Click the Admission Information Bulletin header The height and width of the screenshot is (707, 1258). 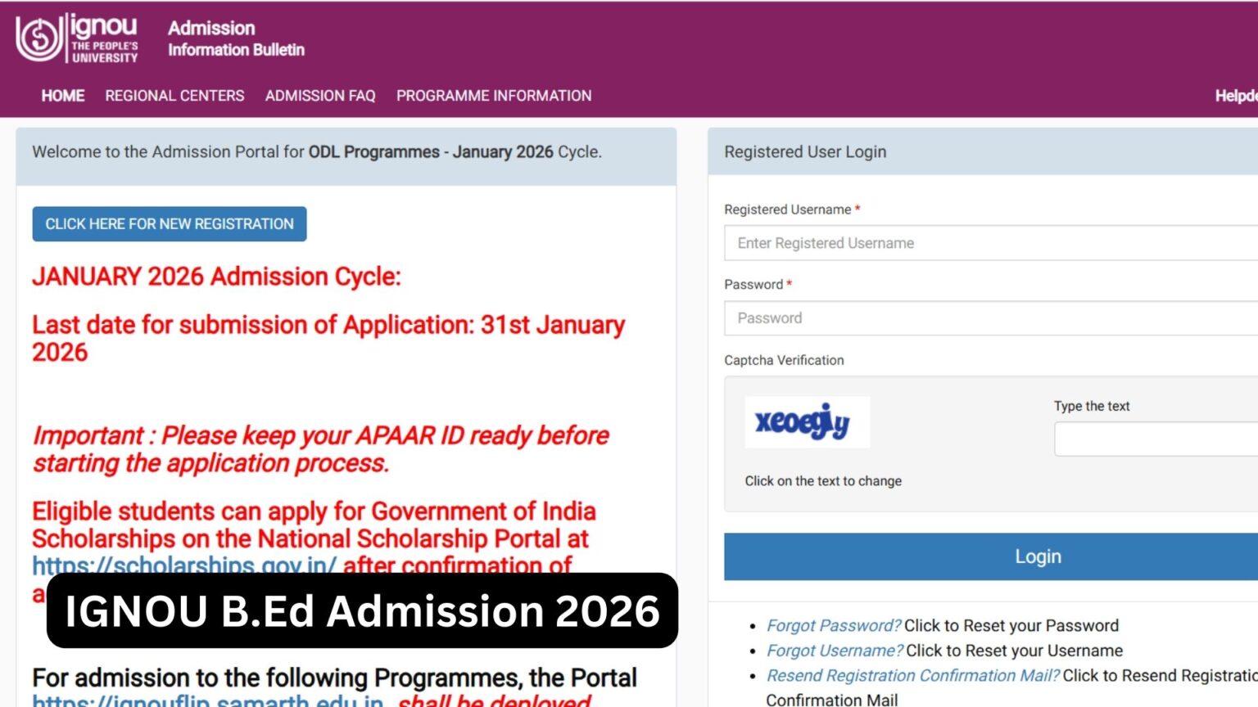[x=236, y=38]
